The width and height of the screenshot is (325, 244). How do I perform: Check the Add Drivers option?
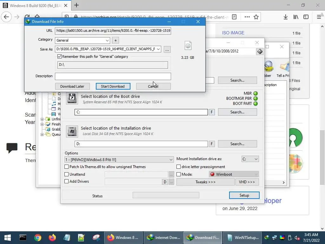67,181
